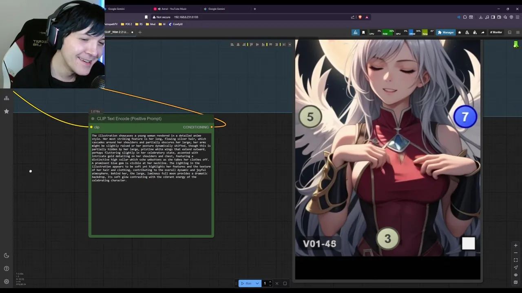Open the favorites star in left sidebar
522x293 pixels.
7,111
